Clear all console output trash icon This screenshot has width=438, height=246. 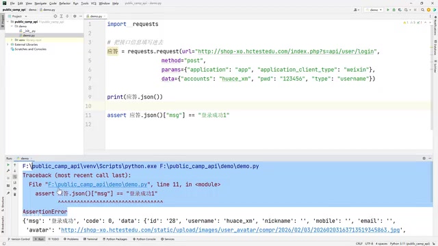[15, 194]
